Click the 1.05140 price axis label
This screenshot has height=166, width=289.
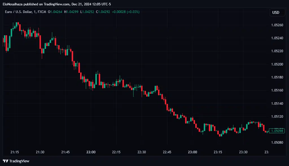pyautogui.click(x=277, y=104)
